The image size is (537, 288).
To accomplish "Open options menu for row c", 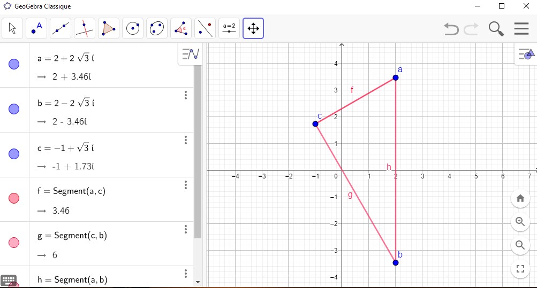I will pyautogui.click(x=186, y=140).
